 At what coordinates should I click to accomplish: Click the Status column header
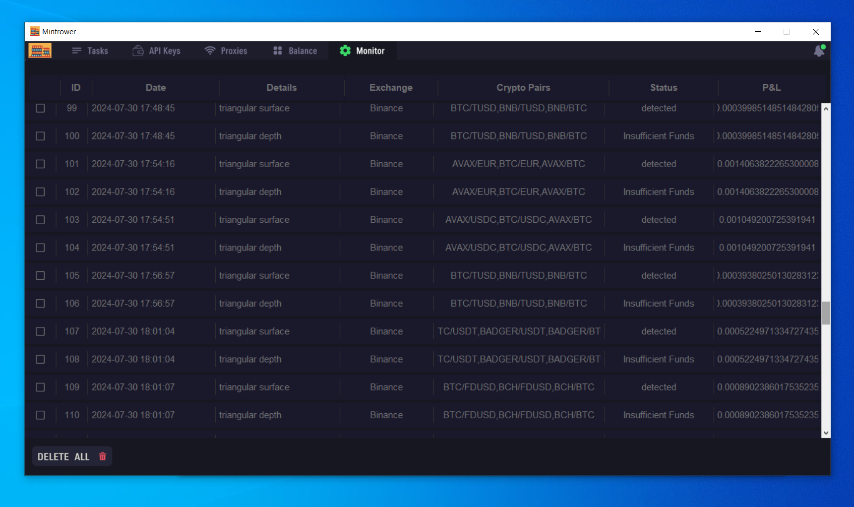coord(663,88)
